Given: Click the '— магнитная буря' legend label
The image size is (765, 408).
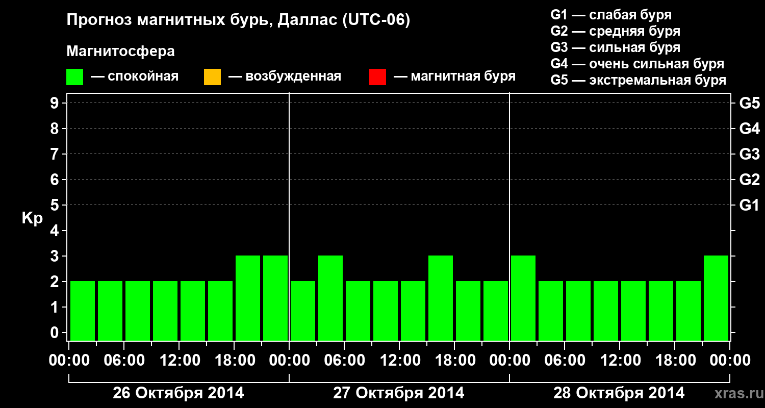Looking at the screenshot, I should point(455,77).
